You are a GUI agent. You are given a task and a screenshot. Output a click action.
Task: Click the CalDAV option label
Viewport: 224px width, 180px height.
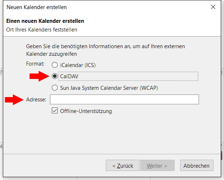click(x=69, y=76)
